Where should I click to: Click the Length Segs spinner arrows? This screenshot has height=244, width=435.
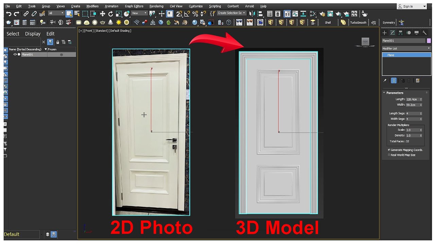point(421,114)
